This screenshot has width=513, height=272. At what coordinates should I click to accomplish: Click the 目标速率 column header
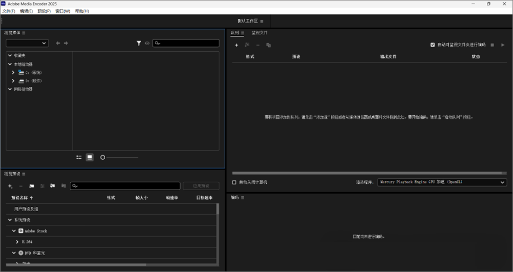(x=205, y=198)
